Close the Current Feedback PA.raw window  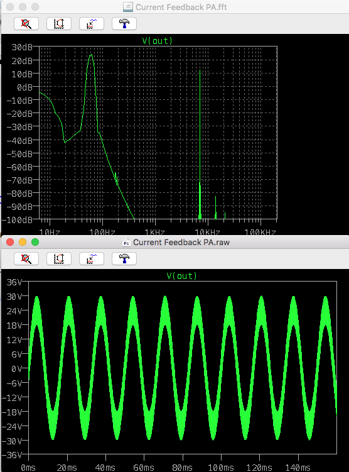[x=10, y=242]
